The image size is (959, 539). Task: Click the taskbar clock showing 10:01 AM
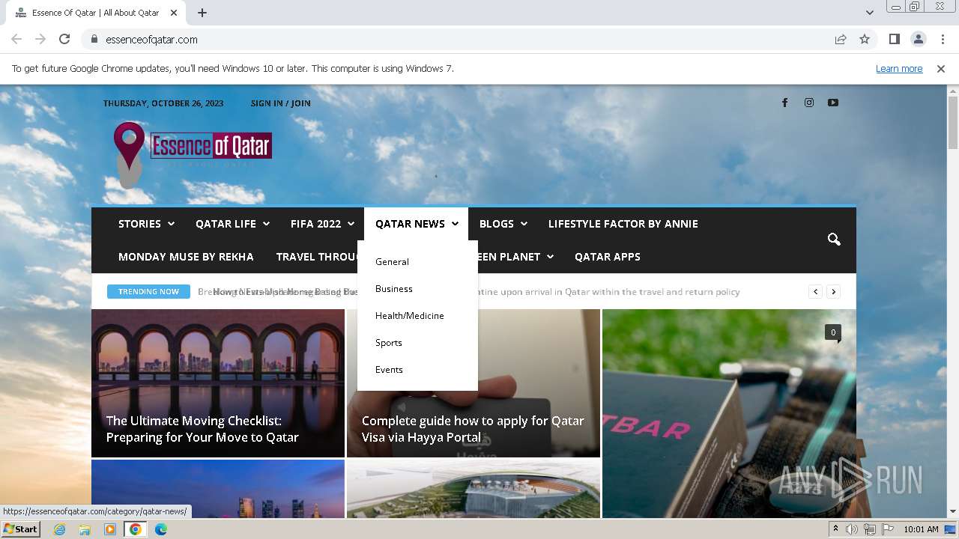pos(921,529)
